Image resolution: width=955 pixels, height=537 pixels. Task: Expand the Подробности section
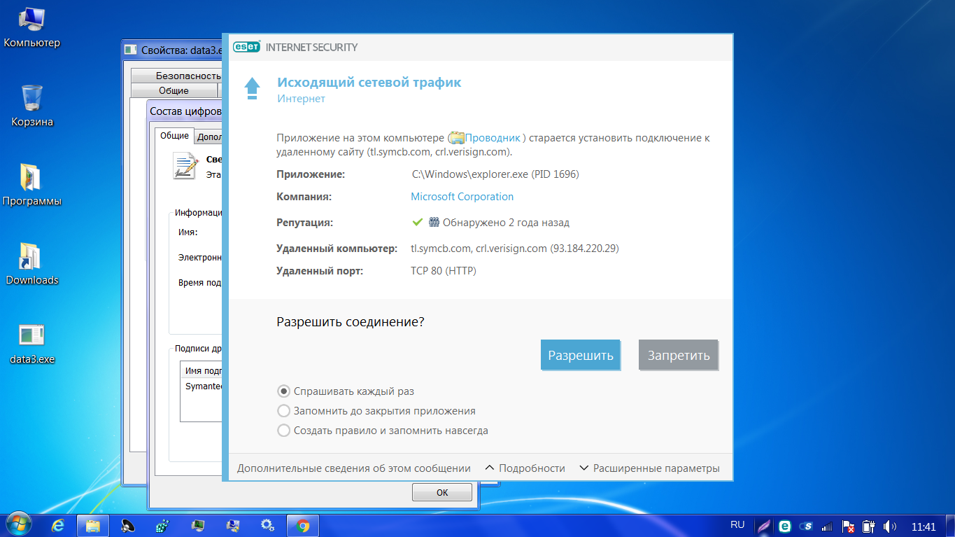525,468
